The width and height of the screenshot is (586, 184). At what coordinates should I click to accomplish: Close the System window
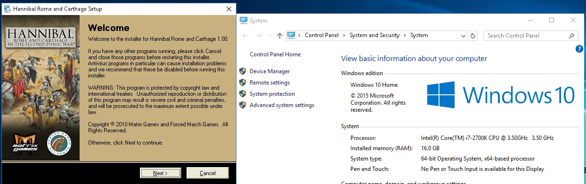click(x=573, y=21)
